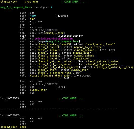Follow jnz short loc_100125B7 target
The width and height of the screenshot is (134, 129).
48,84
